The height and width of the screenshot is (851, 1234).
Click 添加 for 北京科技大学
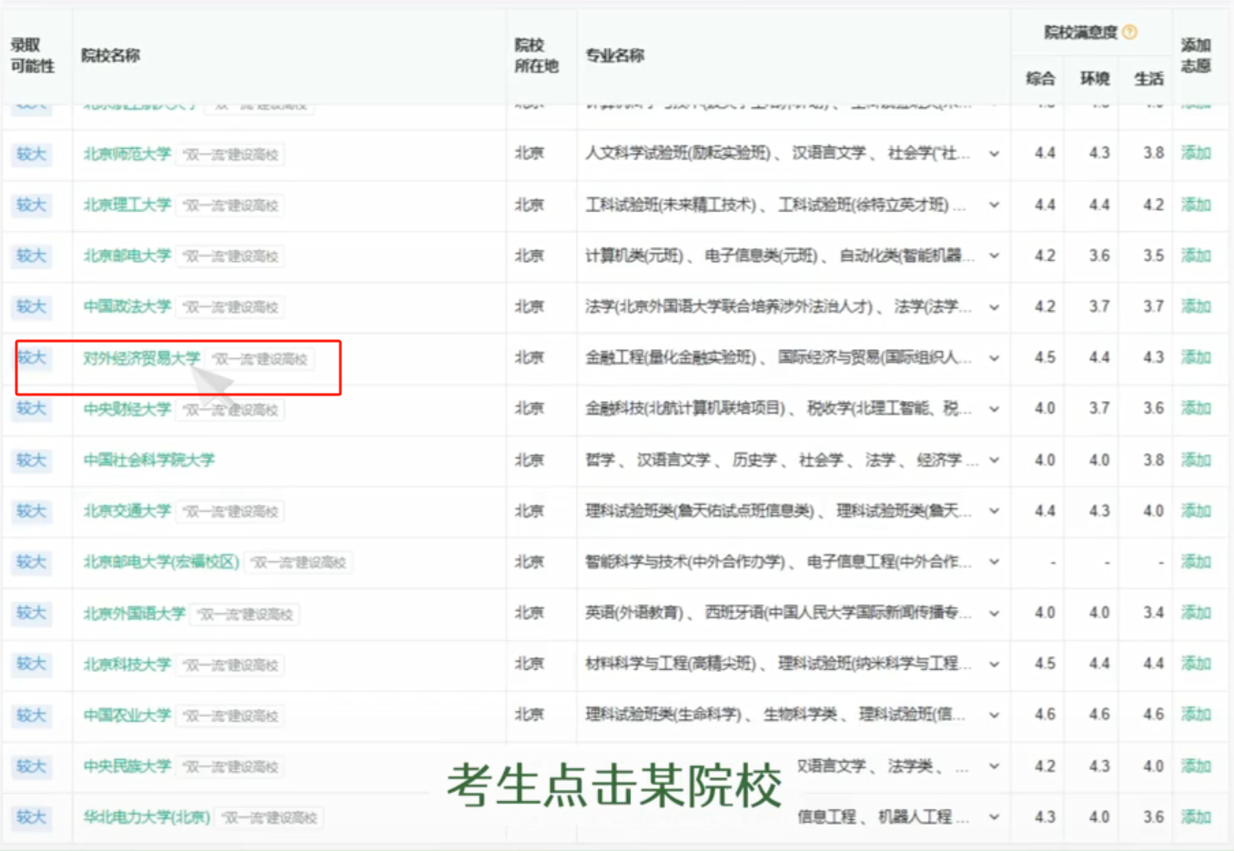coord(1196,664)
